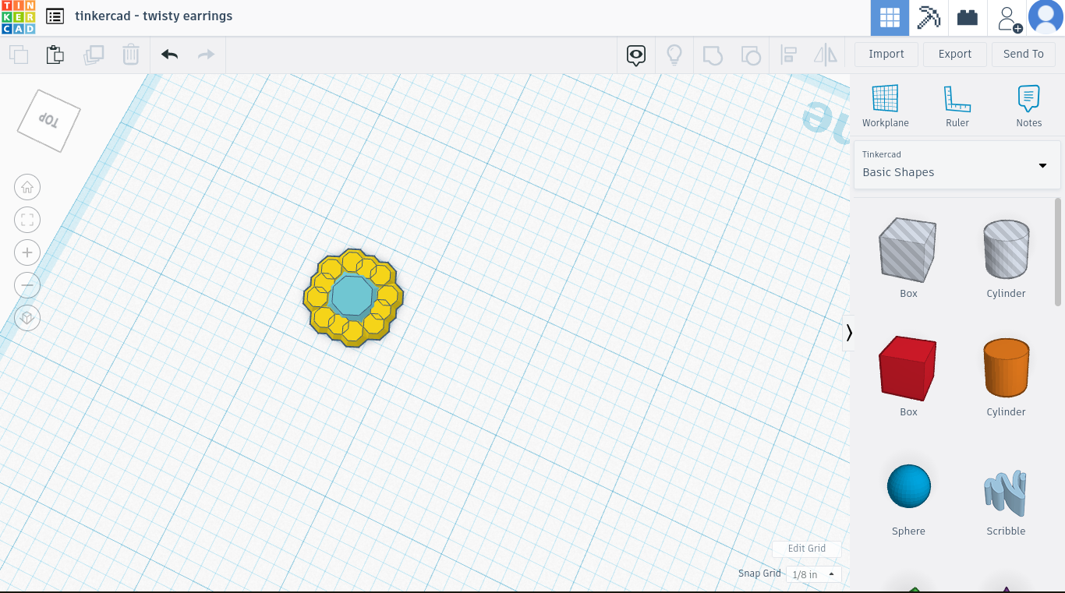Select the blue Sphere shape thumbnail
Viewport: 1065px width, 593px height.
[x=908, y=485]
